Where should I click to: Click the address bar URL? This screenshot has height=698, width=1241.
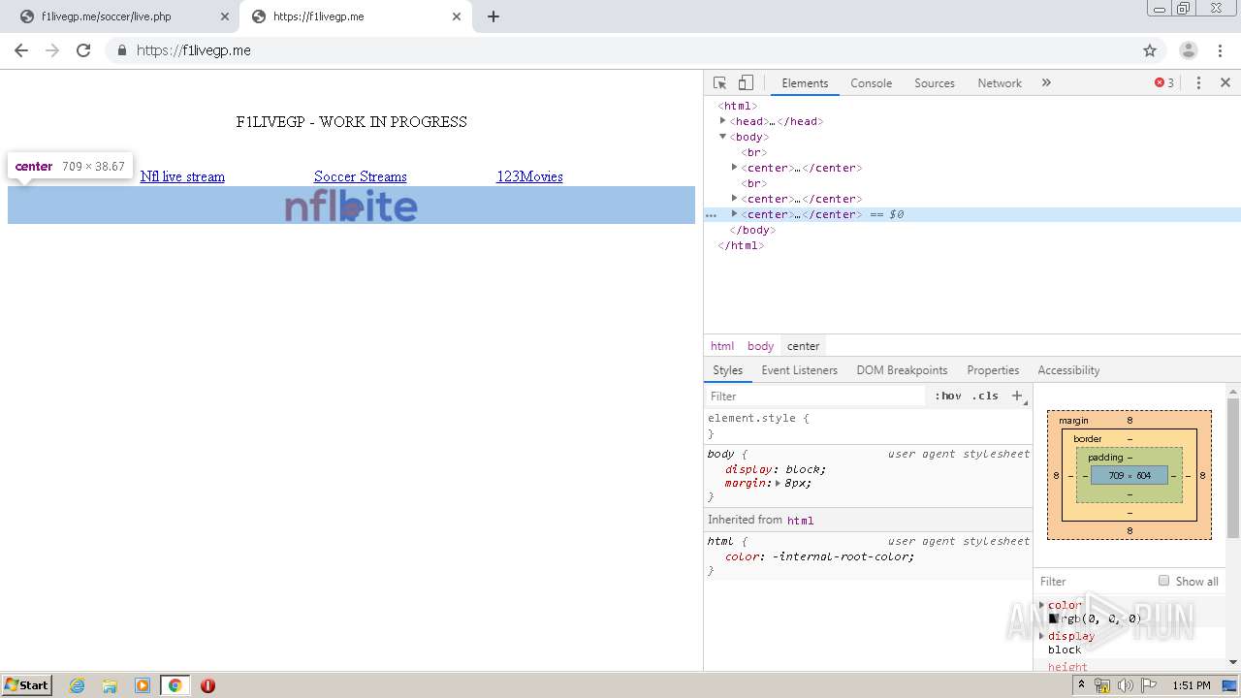pyautogui.click(x=194, y=50)
